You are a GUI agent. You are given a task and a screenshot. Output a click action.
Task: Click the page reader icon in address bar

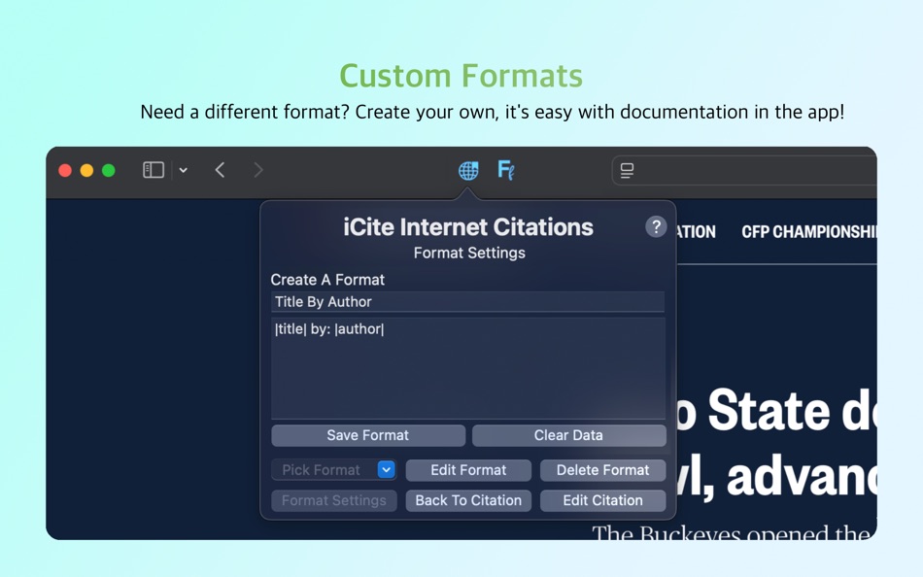pyautogui.click(x=627, y=171)
